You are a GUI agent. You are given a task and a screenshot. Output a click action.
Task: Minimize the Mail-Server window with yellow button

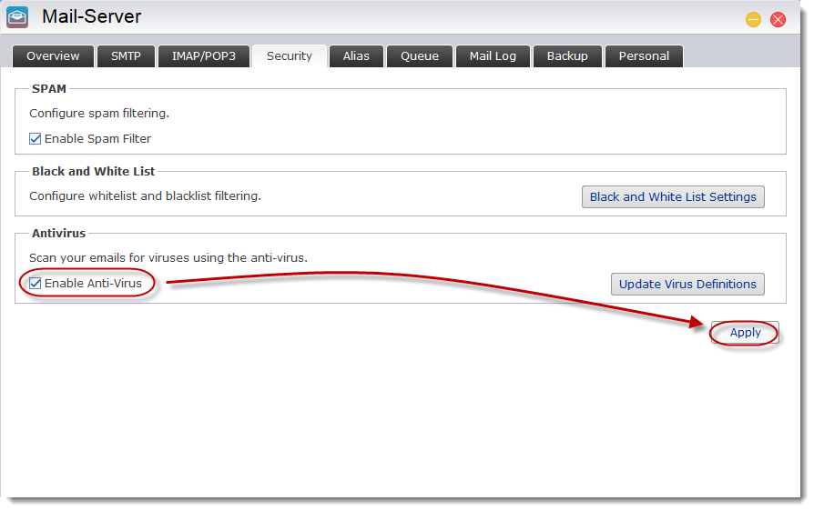[x=753, y=19]
